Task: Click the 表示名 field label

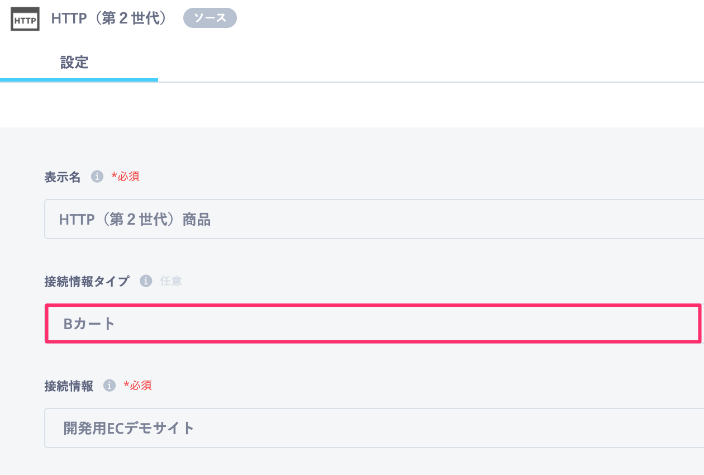Action: pyautogui.click(x=63, y=177)
